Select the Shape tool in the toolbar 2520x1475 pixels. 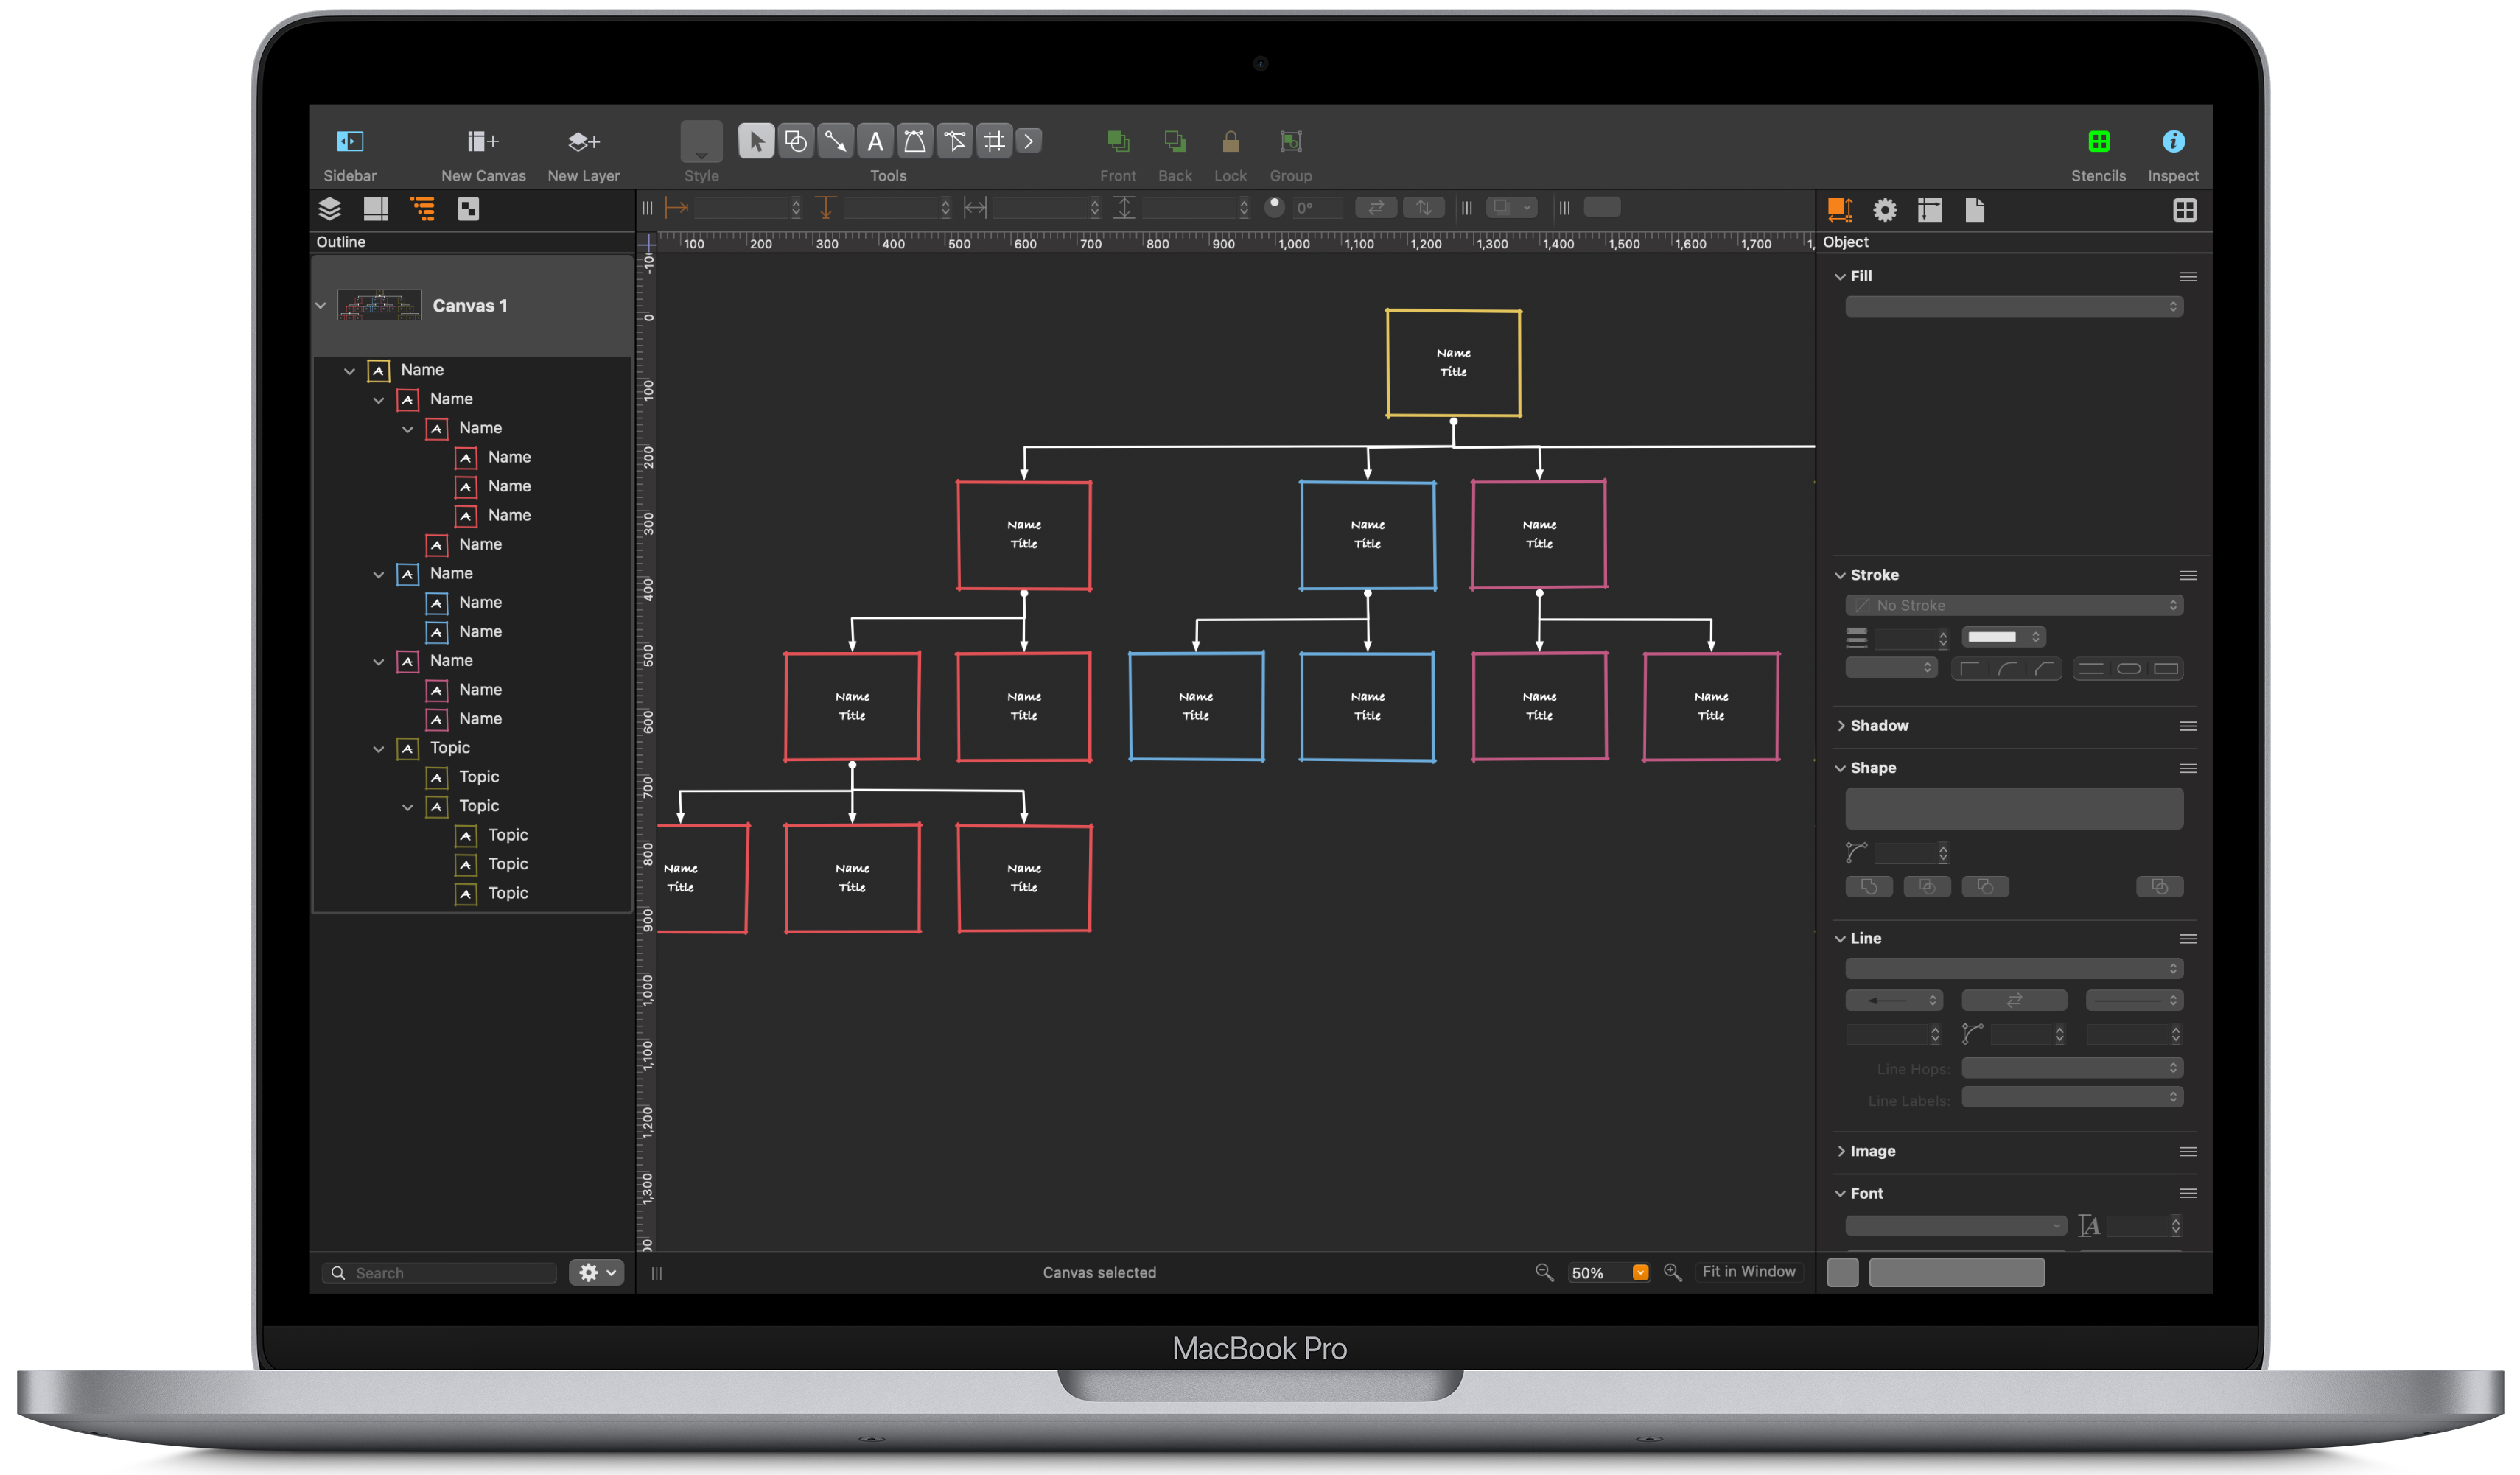pos(796,141)
